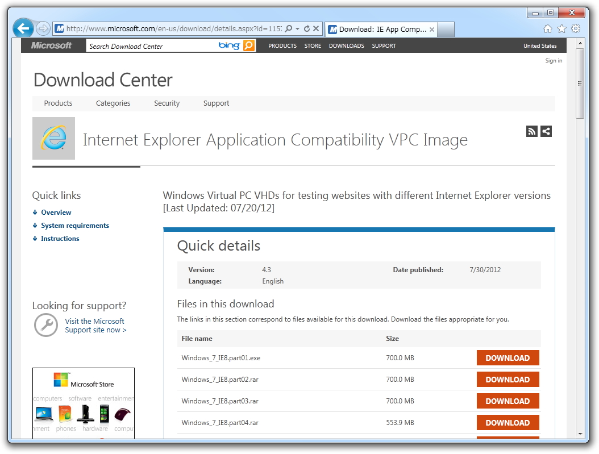Download Windows_7_IE8.part01.exe file
Image resolution: width=599 pixels, height=454 pixels.
tap(508, 358)
